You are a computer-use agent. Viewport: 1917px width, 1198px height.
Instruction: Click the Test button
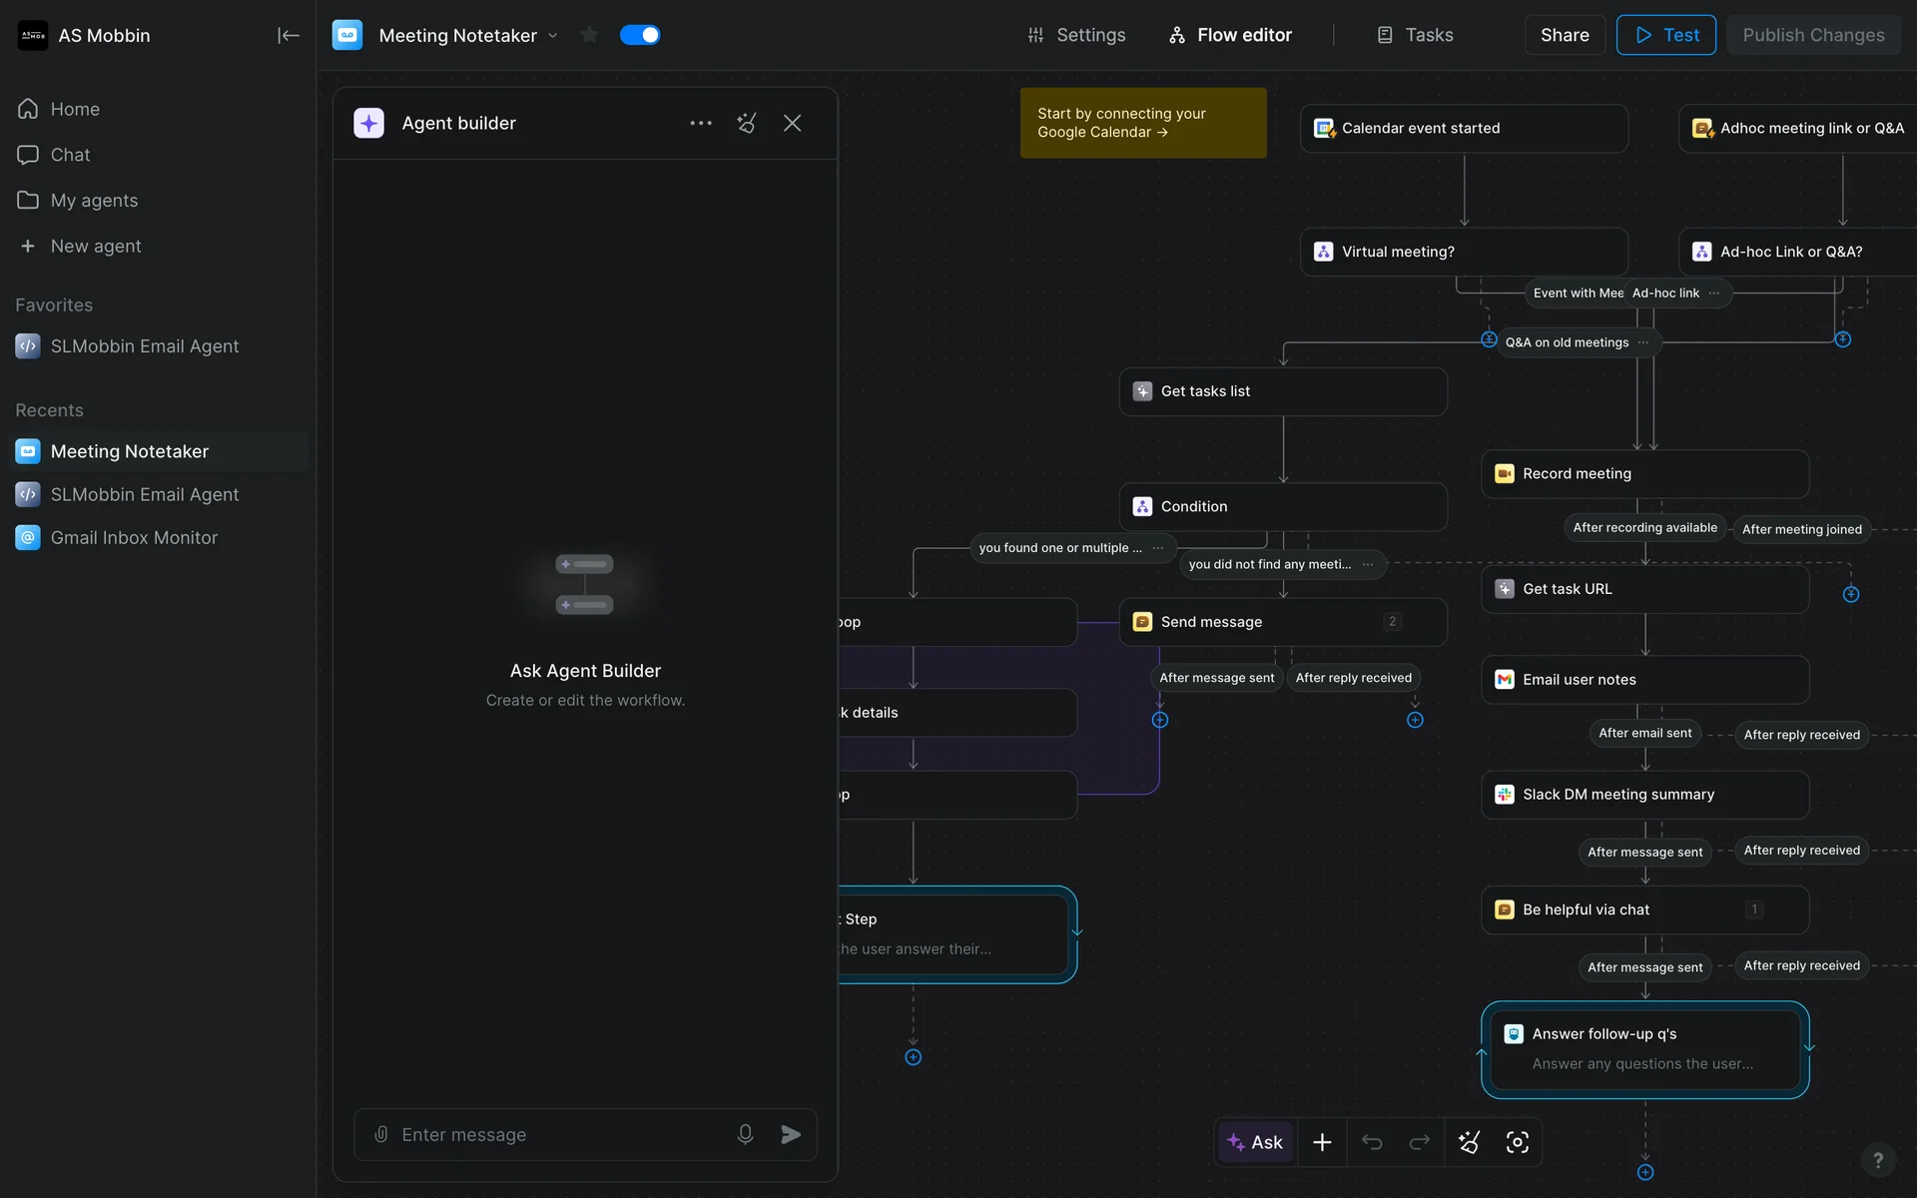1665,35
